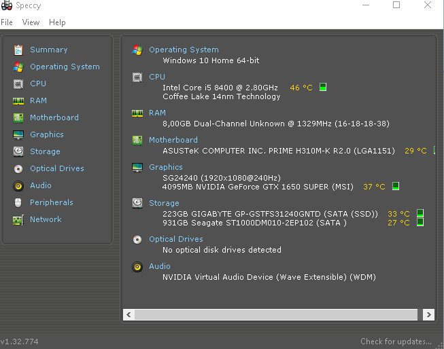Open the File menu
444x349 pixels.
pyautogui.click(x=7, y=22)
